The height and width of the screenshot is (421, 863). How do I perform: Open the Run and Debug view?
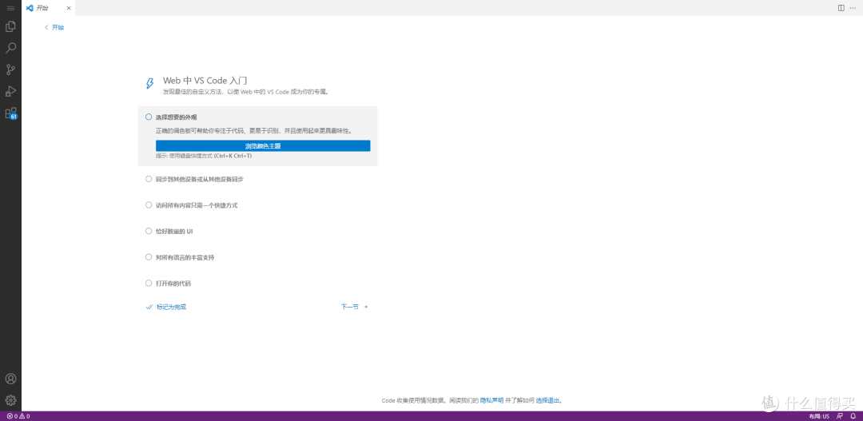click(x=10, y=91)
